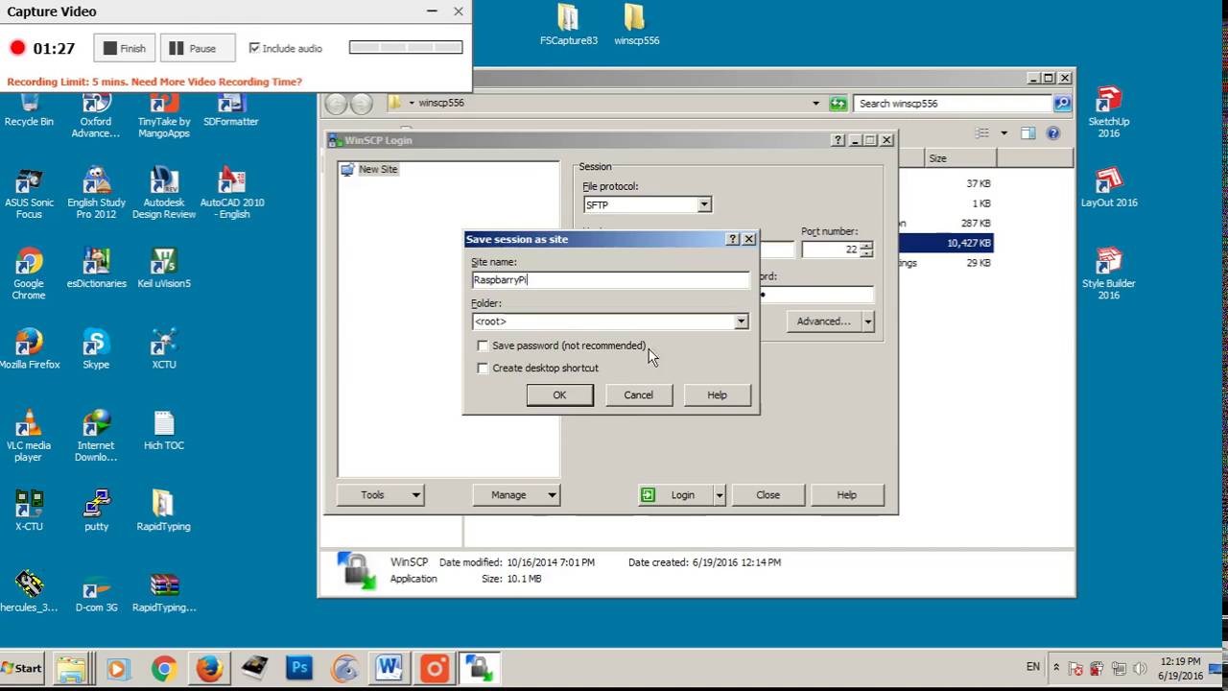
Task: Click the EN language indicator
Action: tap(1032, 666)
